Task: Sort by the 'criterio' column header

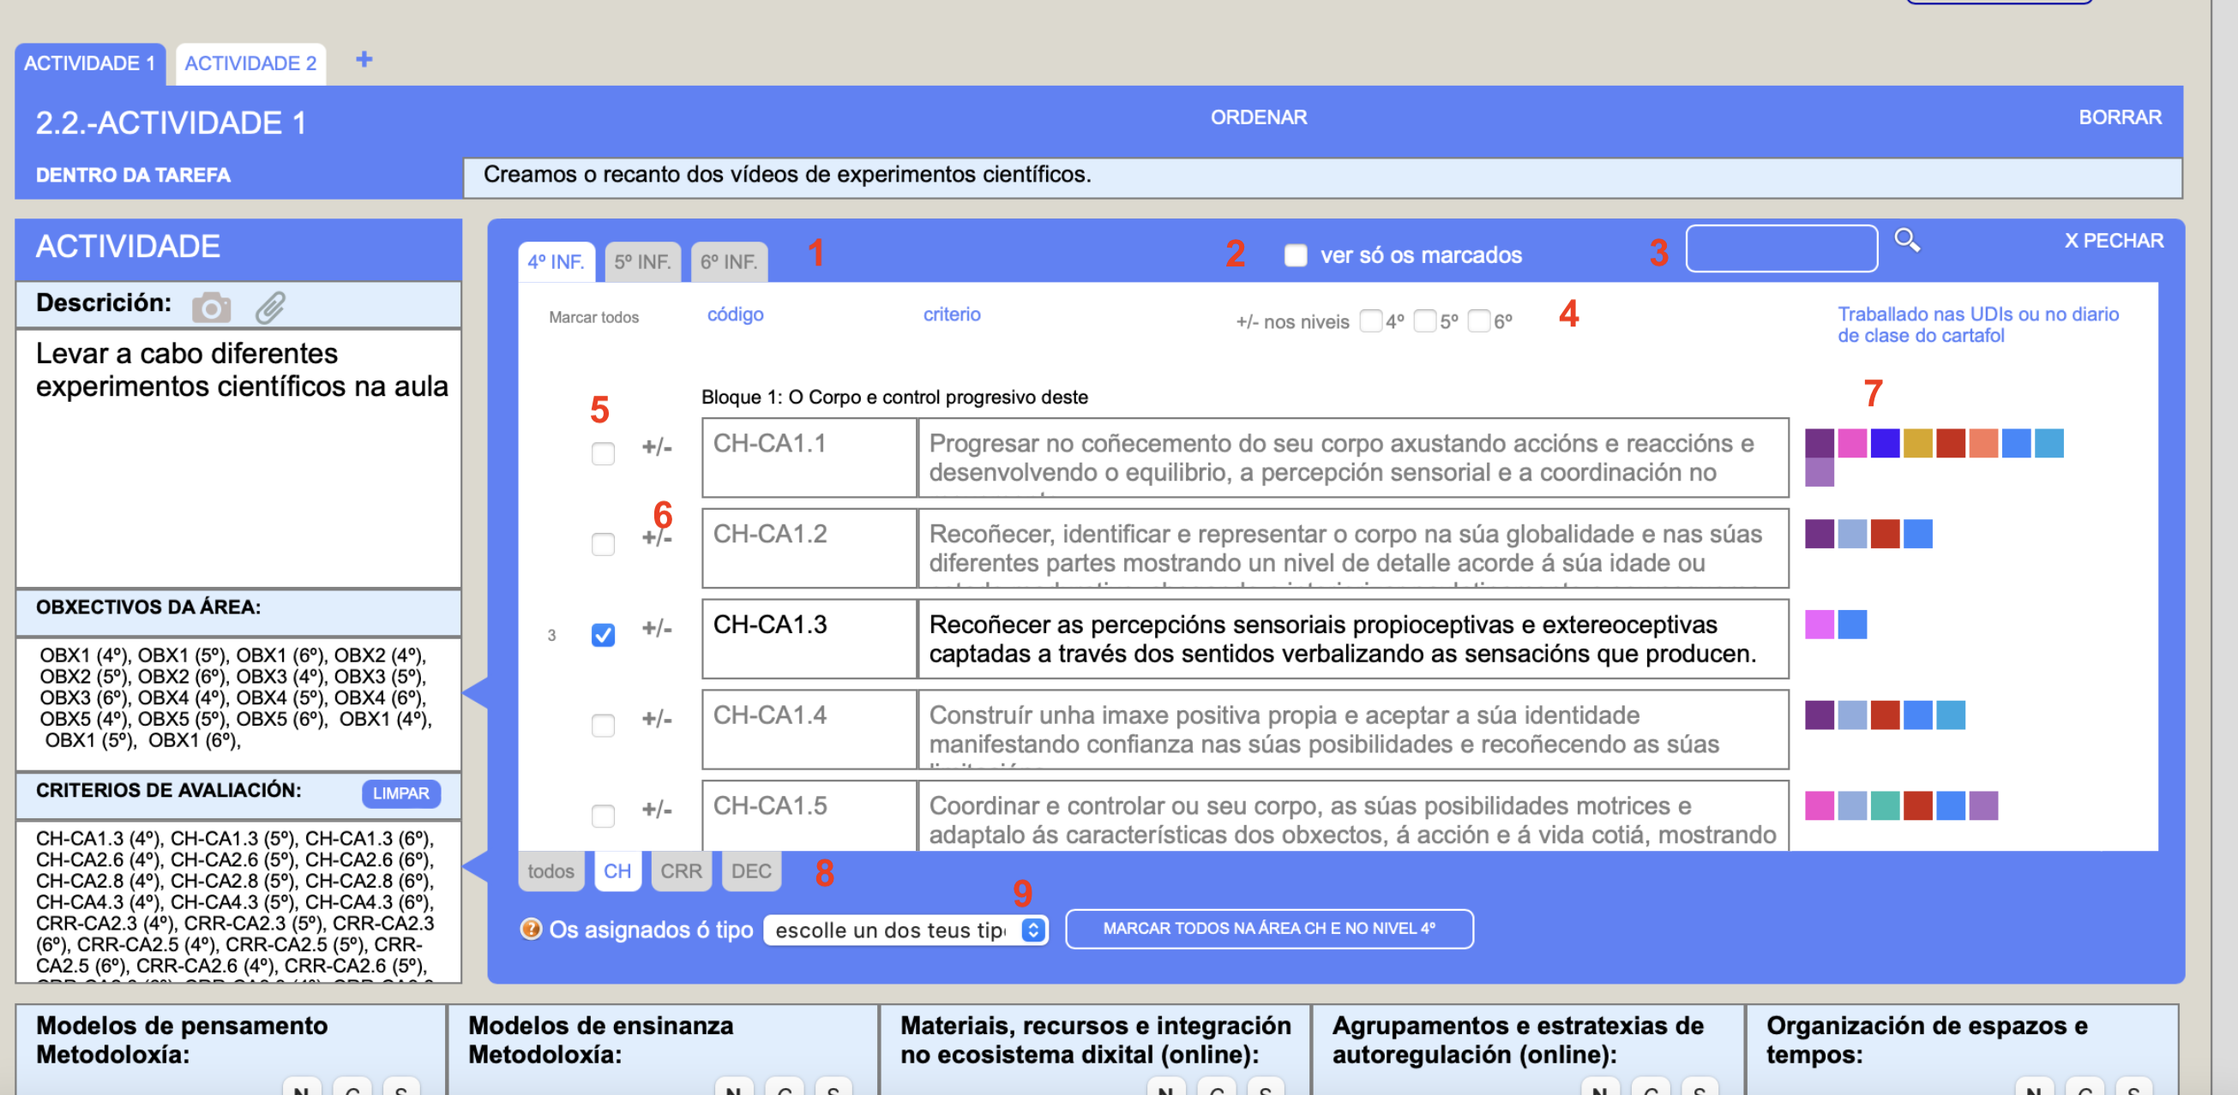Action: 951,314
